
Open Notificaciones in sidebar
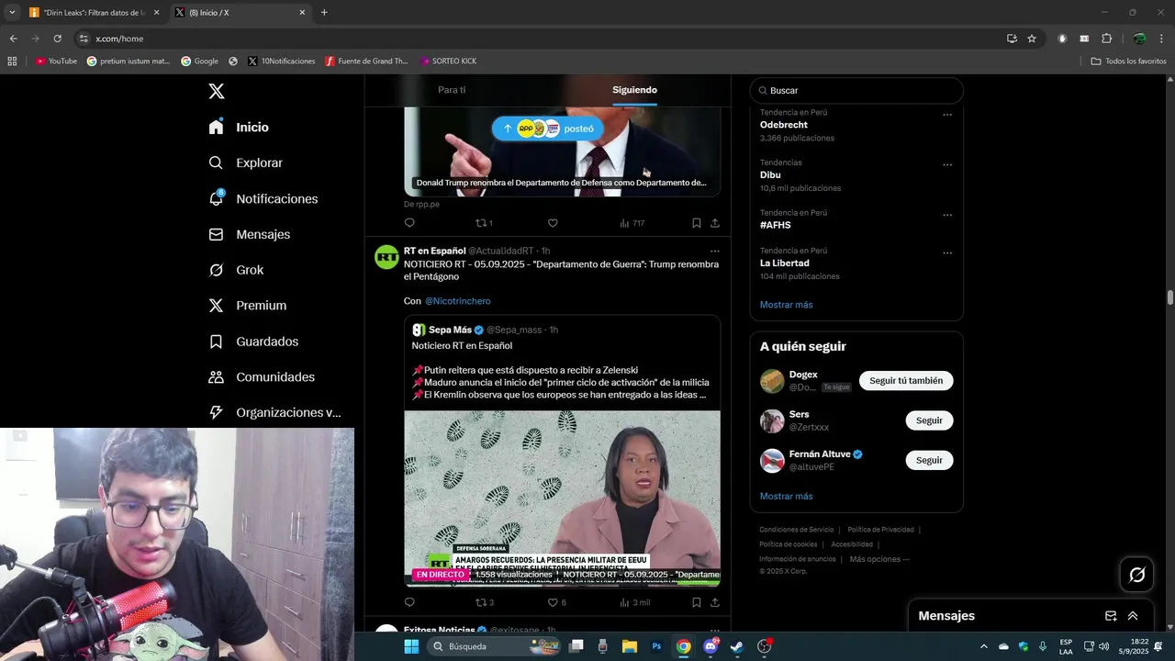263,198
